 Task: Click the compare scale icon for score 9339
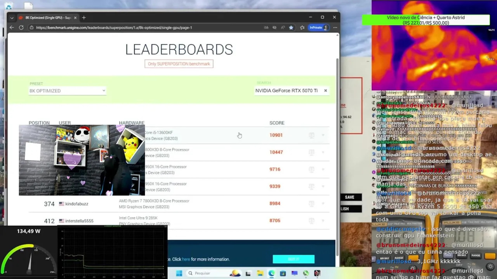click(x=311, y=186)
